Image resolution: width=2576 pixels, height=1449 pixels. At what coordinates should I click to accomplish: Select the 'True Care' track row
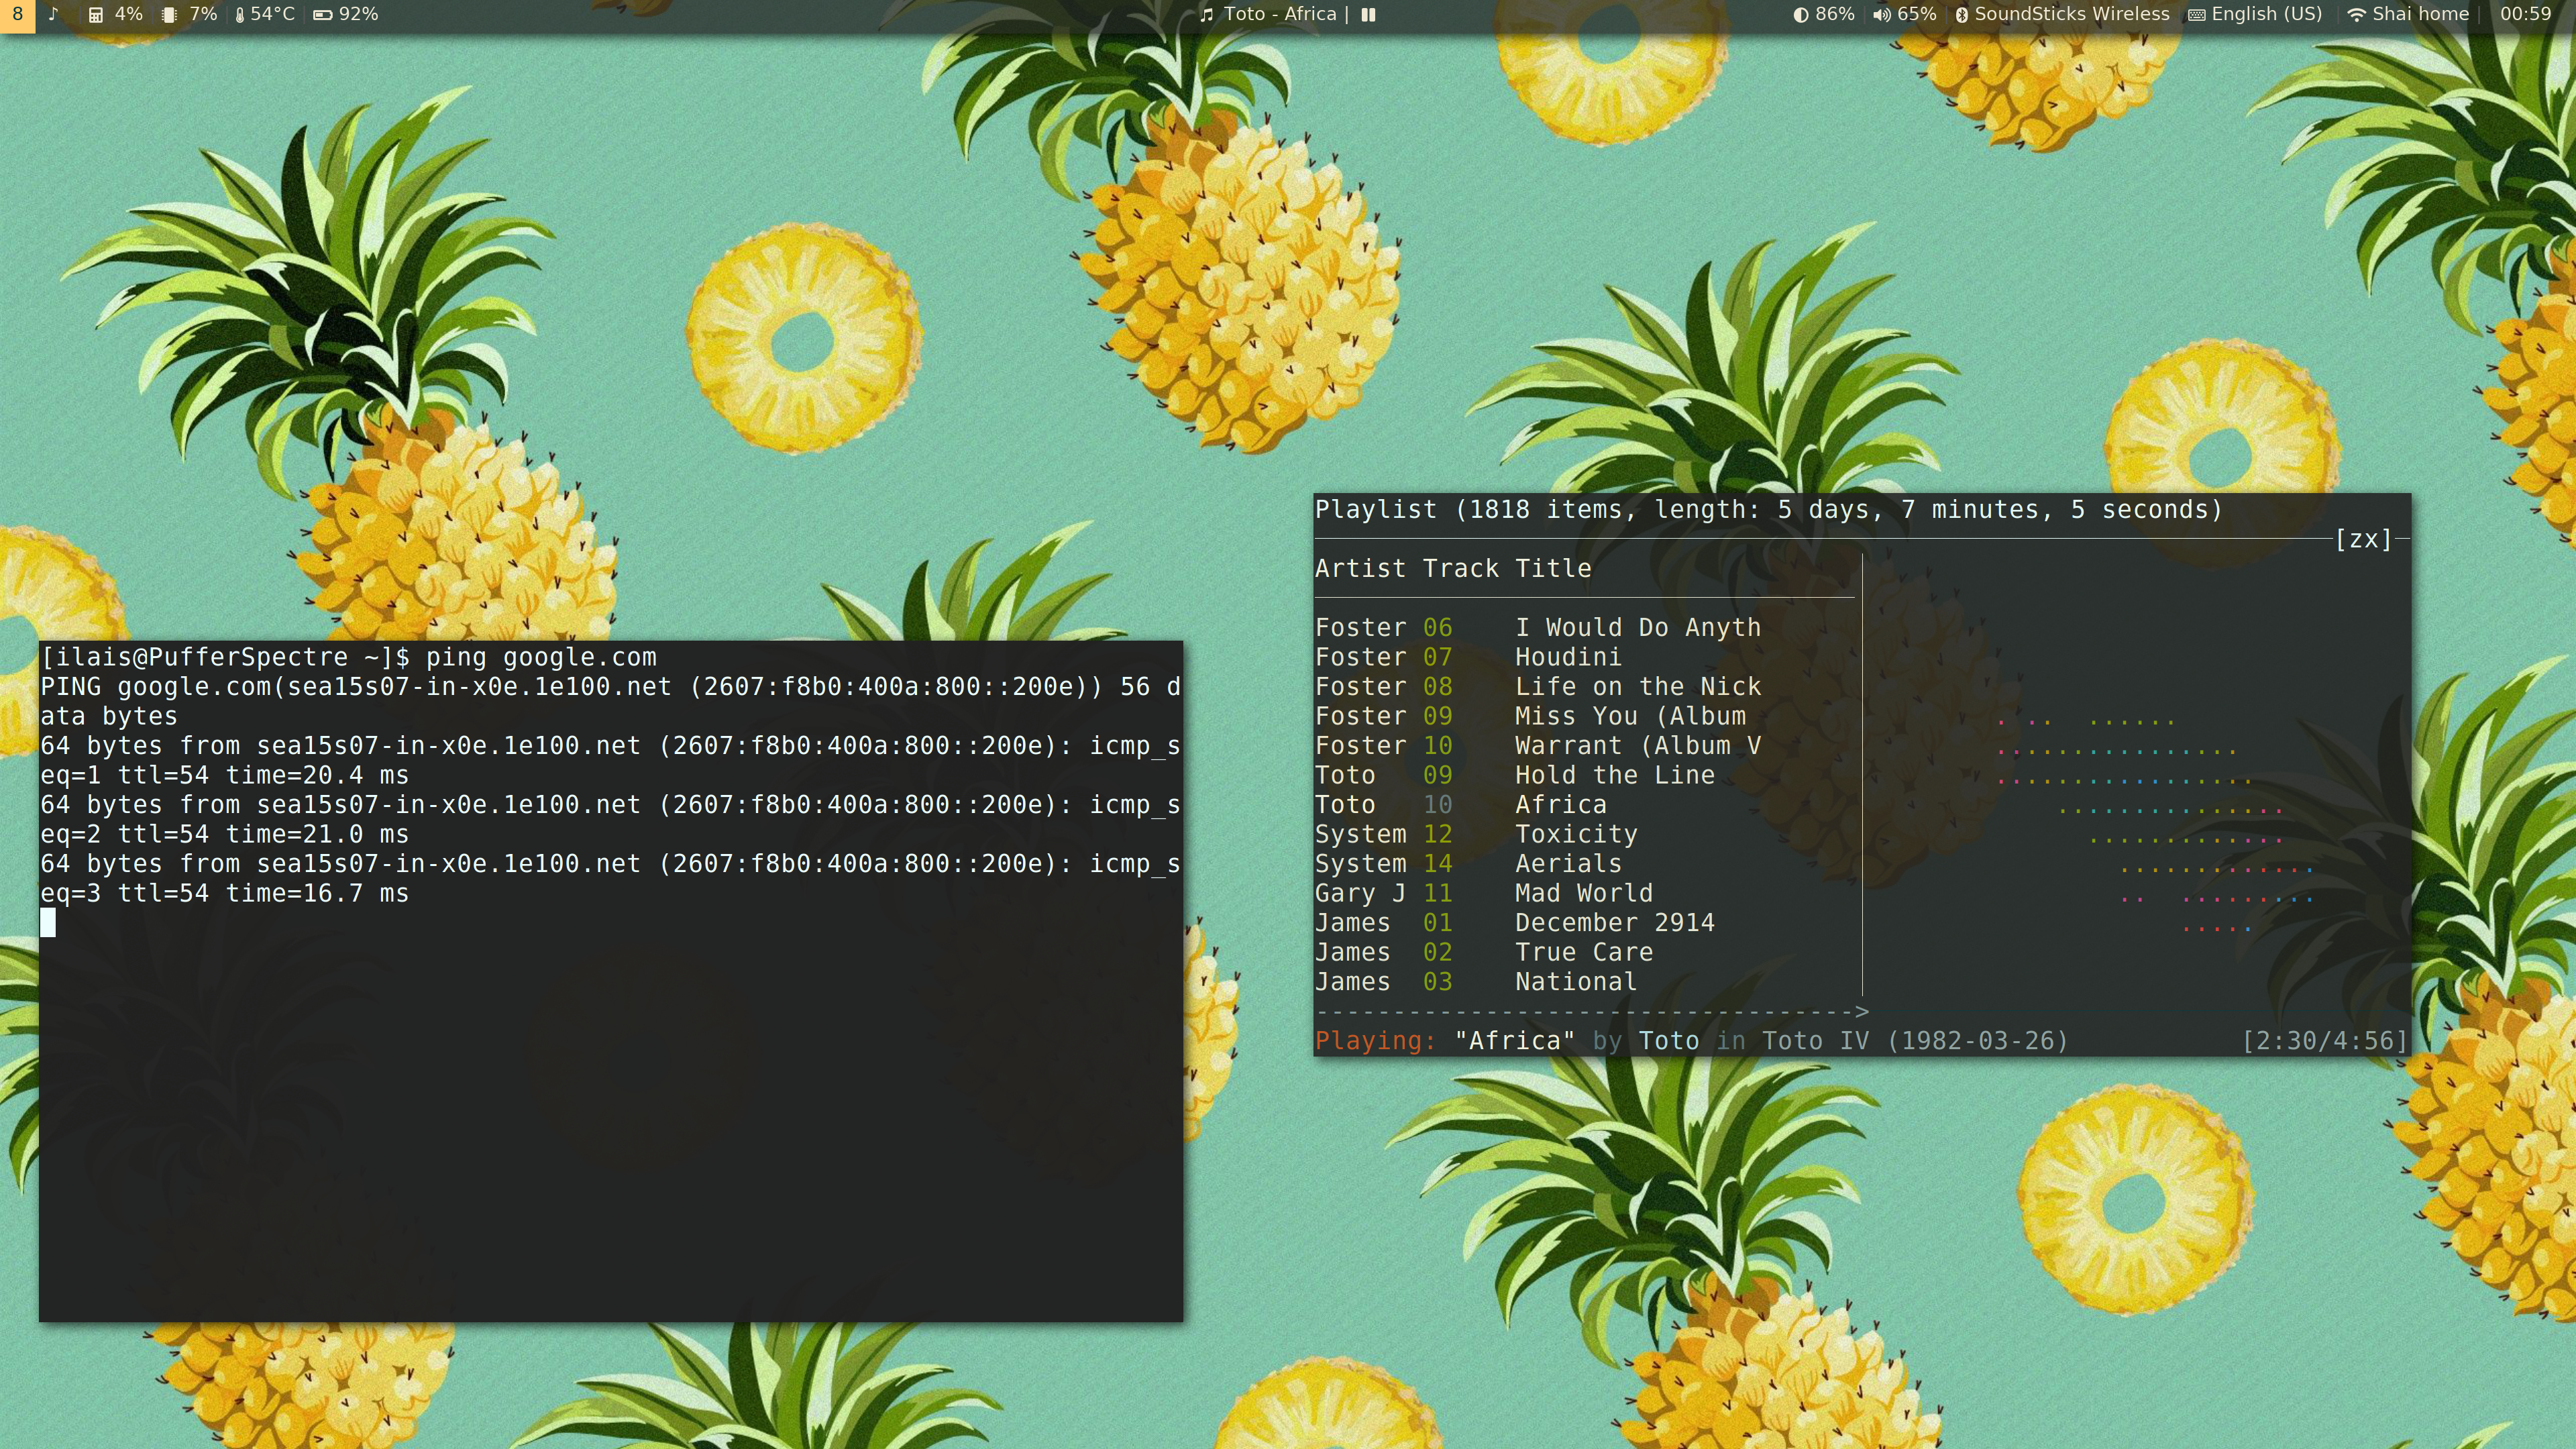tap(1585, 953)
